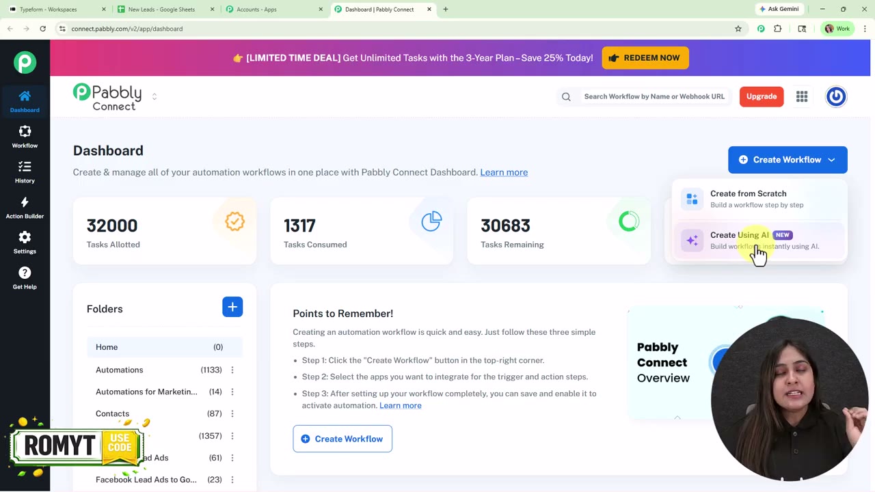Click the Tasks Consumed 1317 card
This screenshot has height=492, width=875.
pyautogui.click(x=362, y=231)
